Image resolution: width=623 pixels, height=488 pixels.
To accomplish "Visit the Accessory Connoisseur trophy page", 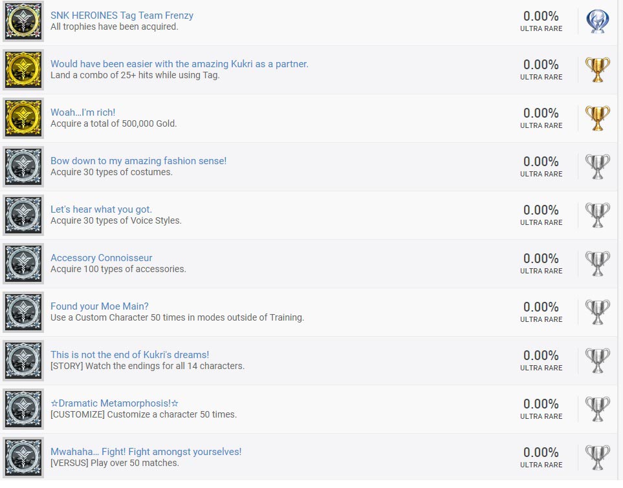I will point(102,258).
